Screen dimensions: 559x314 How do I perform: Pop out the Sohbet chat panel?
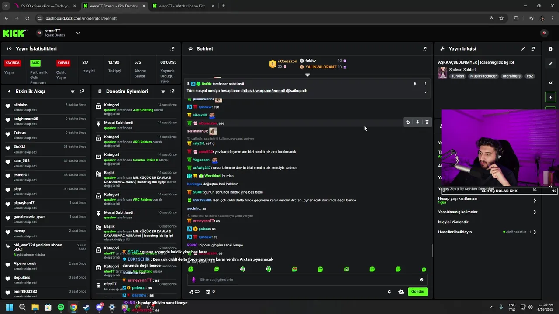coord(424,49)
